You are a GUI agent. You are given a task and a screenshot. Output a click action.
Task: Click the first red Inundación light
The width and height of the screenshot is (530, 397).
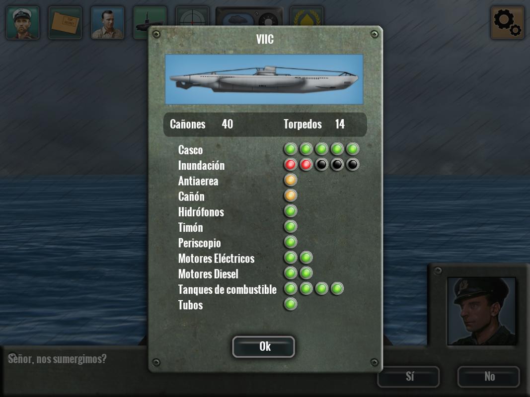pos(291,164)
